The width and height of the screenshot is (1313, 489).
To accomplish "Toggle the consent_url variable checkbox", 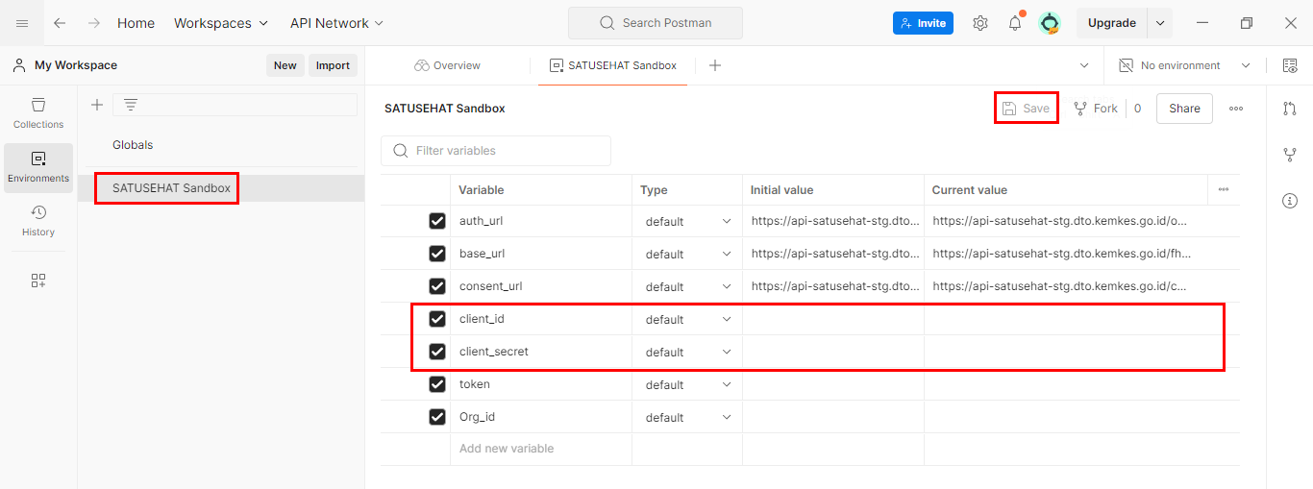I will click(x=437, y=286).
